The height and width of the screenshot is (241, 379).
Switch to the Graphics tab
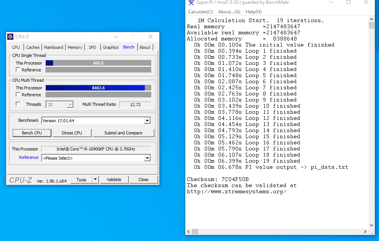(x=111, y=47)
